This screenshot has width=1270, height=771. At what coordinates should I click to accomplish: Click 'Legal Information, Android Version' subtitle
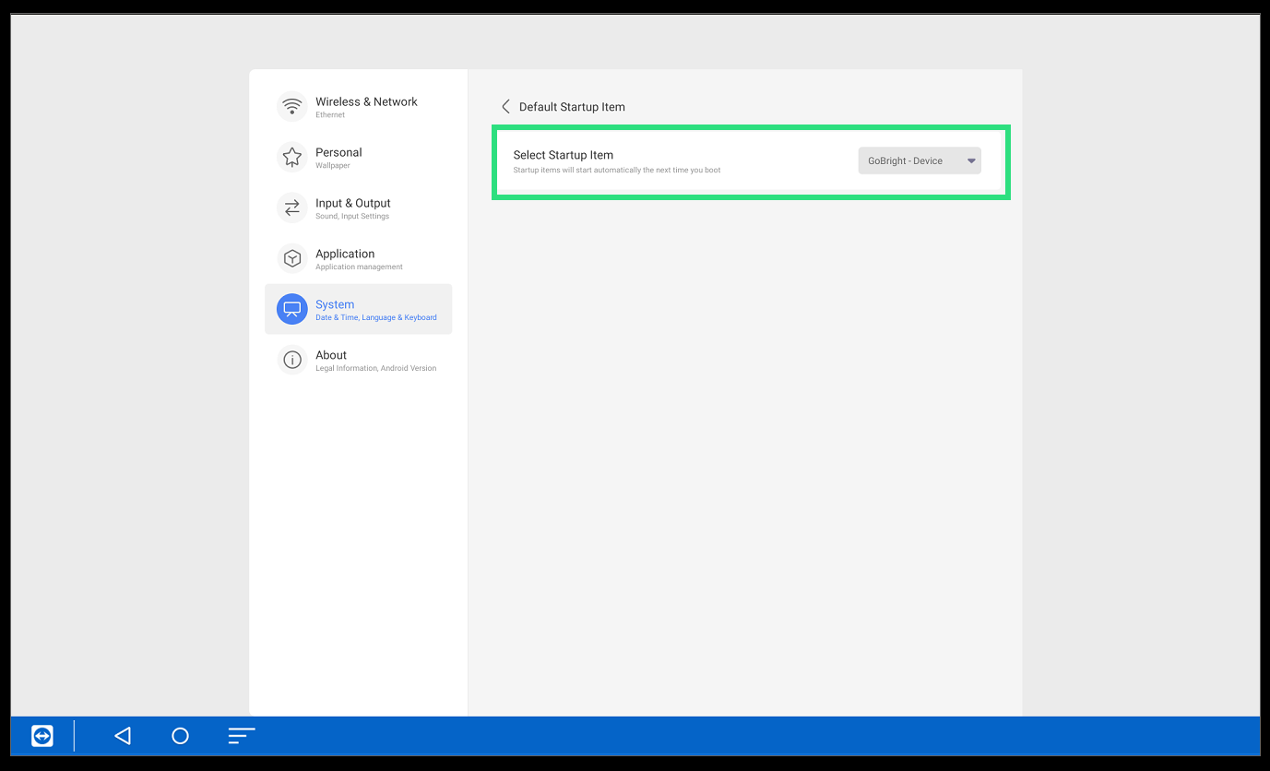(376, 369)
